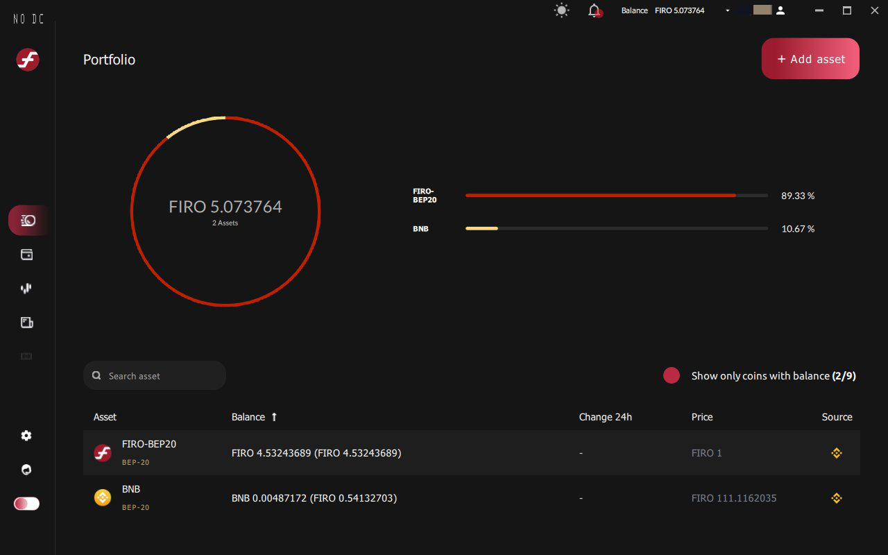This screenshot has width=888, height=555.
Task: Click the FIRO logo in sidebar
Action: (x=28, y=60)
